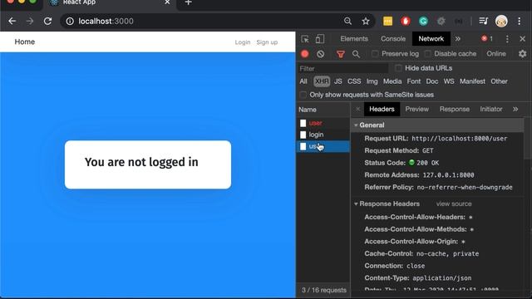Open the Chrome three-dot menu
This screenshot has height=299, width=532.
pyautogui.click(x=519, y=21)
